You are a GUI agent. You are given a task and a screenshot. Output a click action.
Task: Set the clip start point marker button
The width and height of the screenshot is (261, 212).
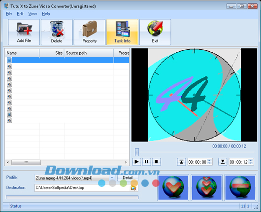[x=181, y=162]
